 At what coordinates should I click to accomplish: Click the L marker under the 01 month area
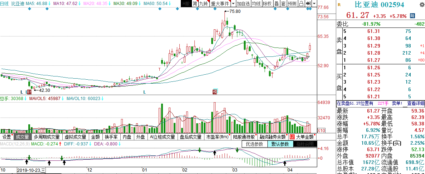pos(144,92)
